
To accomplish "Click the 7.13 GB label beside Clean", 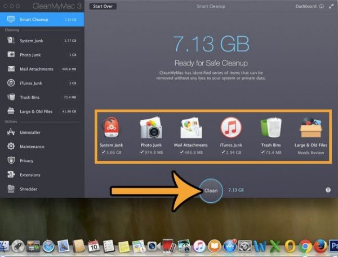I will tap(236, 190).
